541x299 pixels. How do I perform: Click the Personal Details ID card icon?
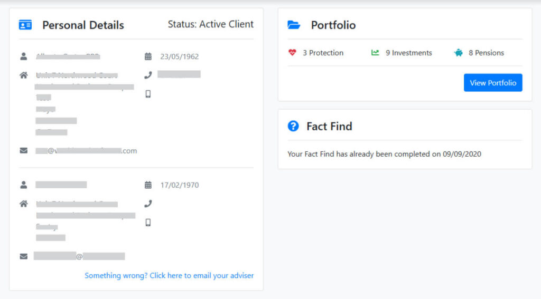click(x=25, y=25)
